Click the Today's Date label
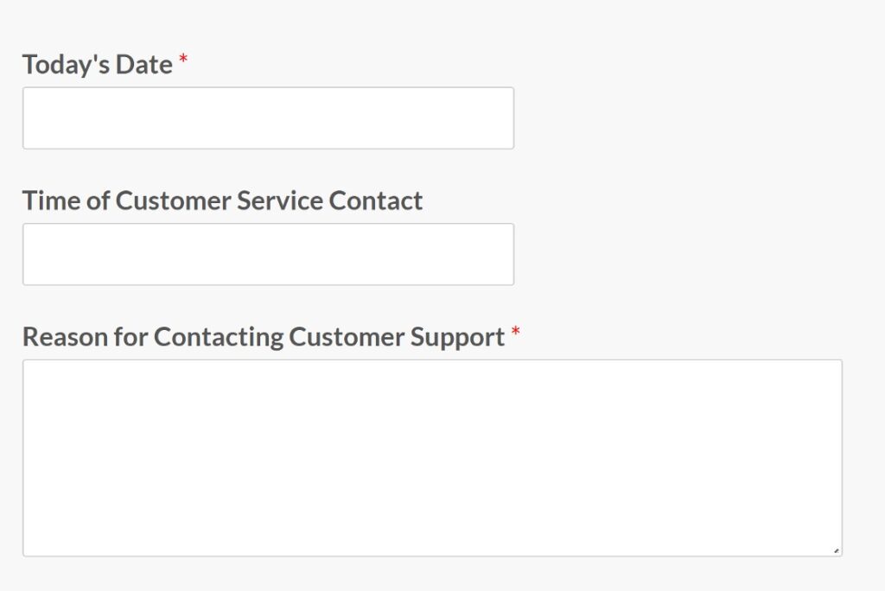The width and height of the screenshot is (885, 591). (97, 64)
